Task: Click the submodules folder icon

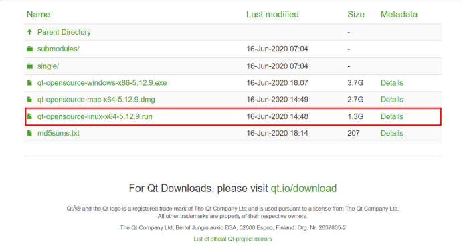Action: (x=30, y=49)
